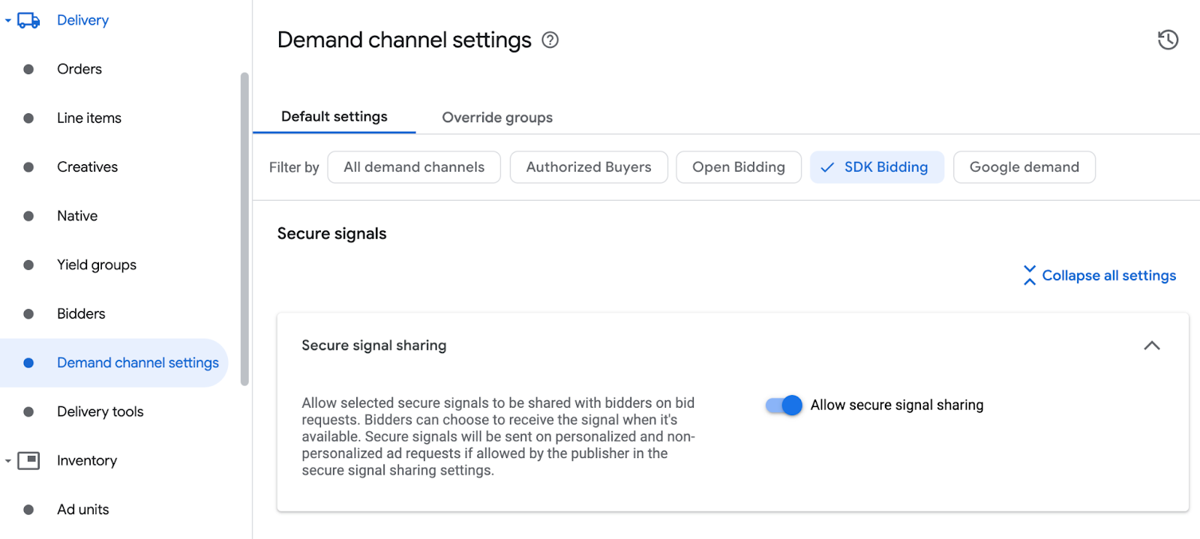Screen dimensions: 1200x539
Task: Click the Inventory section icon
Action: tap(28, 460)
